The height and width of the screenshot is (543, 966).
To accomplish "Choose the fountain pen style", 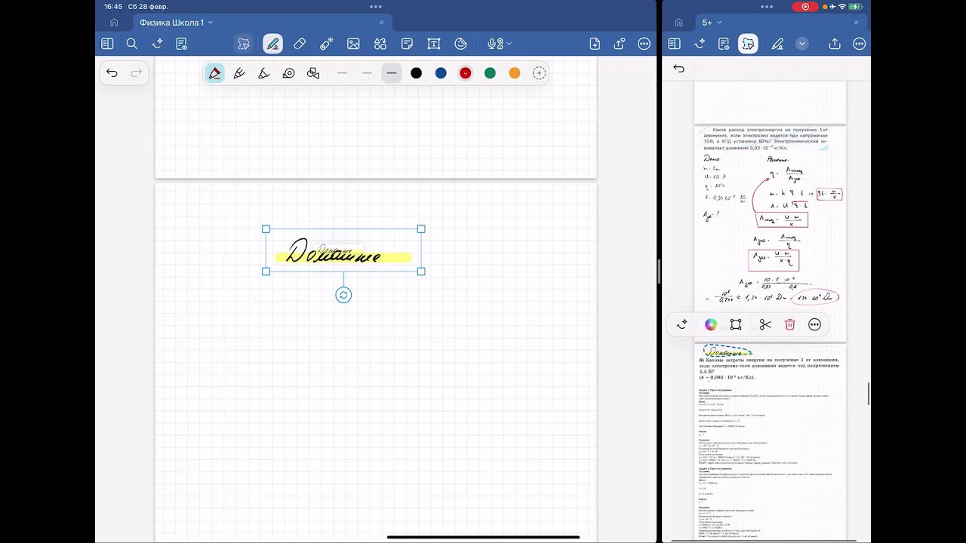I will click(x=239, y=73).
